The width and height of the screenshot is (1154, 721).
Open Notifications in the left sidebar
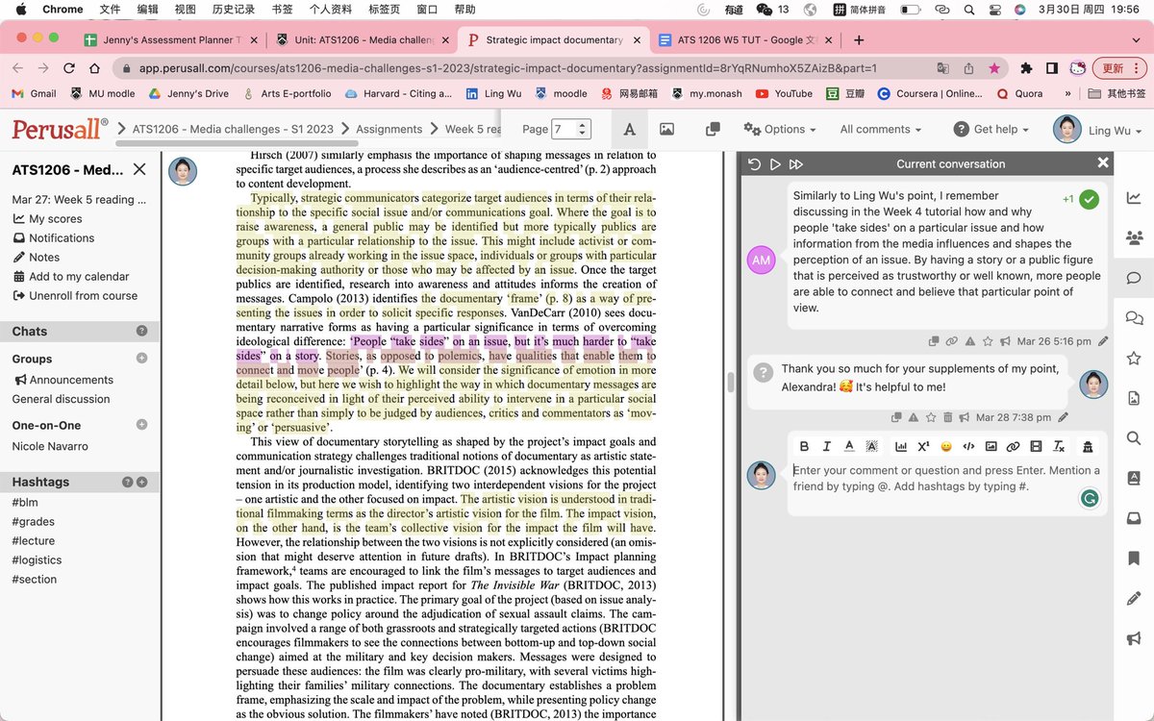54,237
